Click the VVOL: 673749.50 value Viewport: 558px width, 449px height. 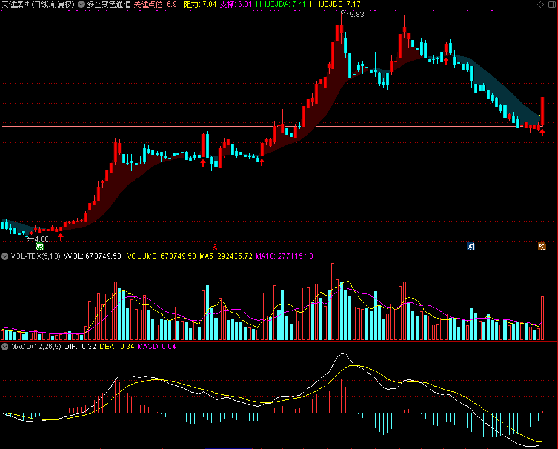click(92, 256)
